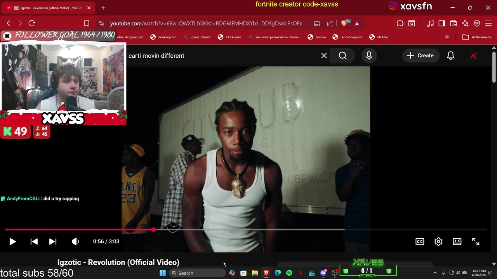497x279 pixels.
Task: Switch to theater mode
Action: [457, 241]
